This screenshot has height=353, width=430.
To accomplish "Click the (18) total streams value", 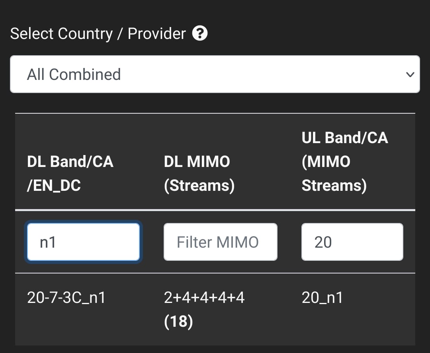I will [178, 322].
